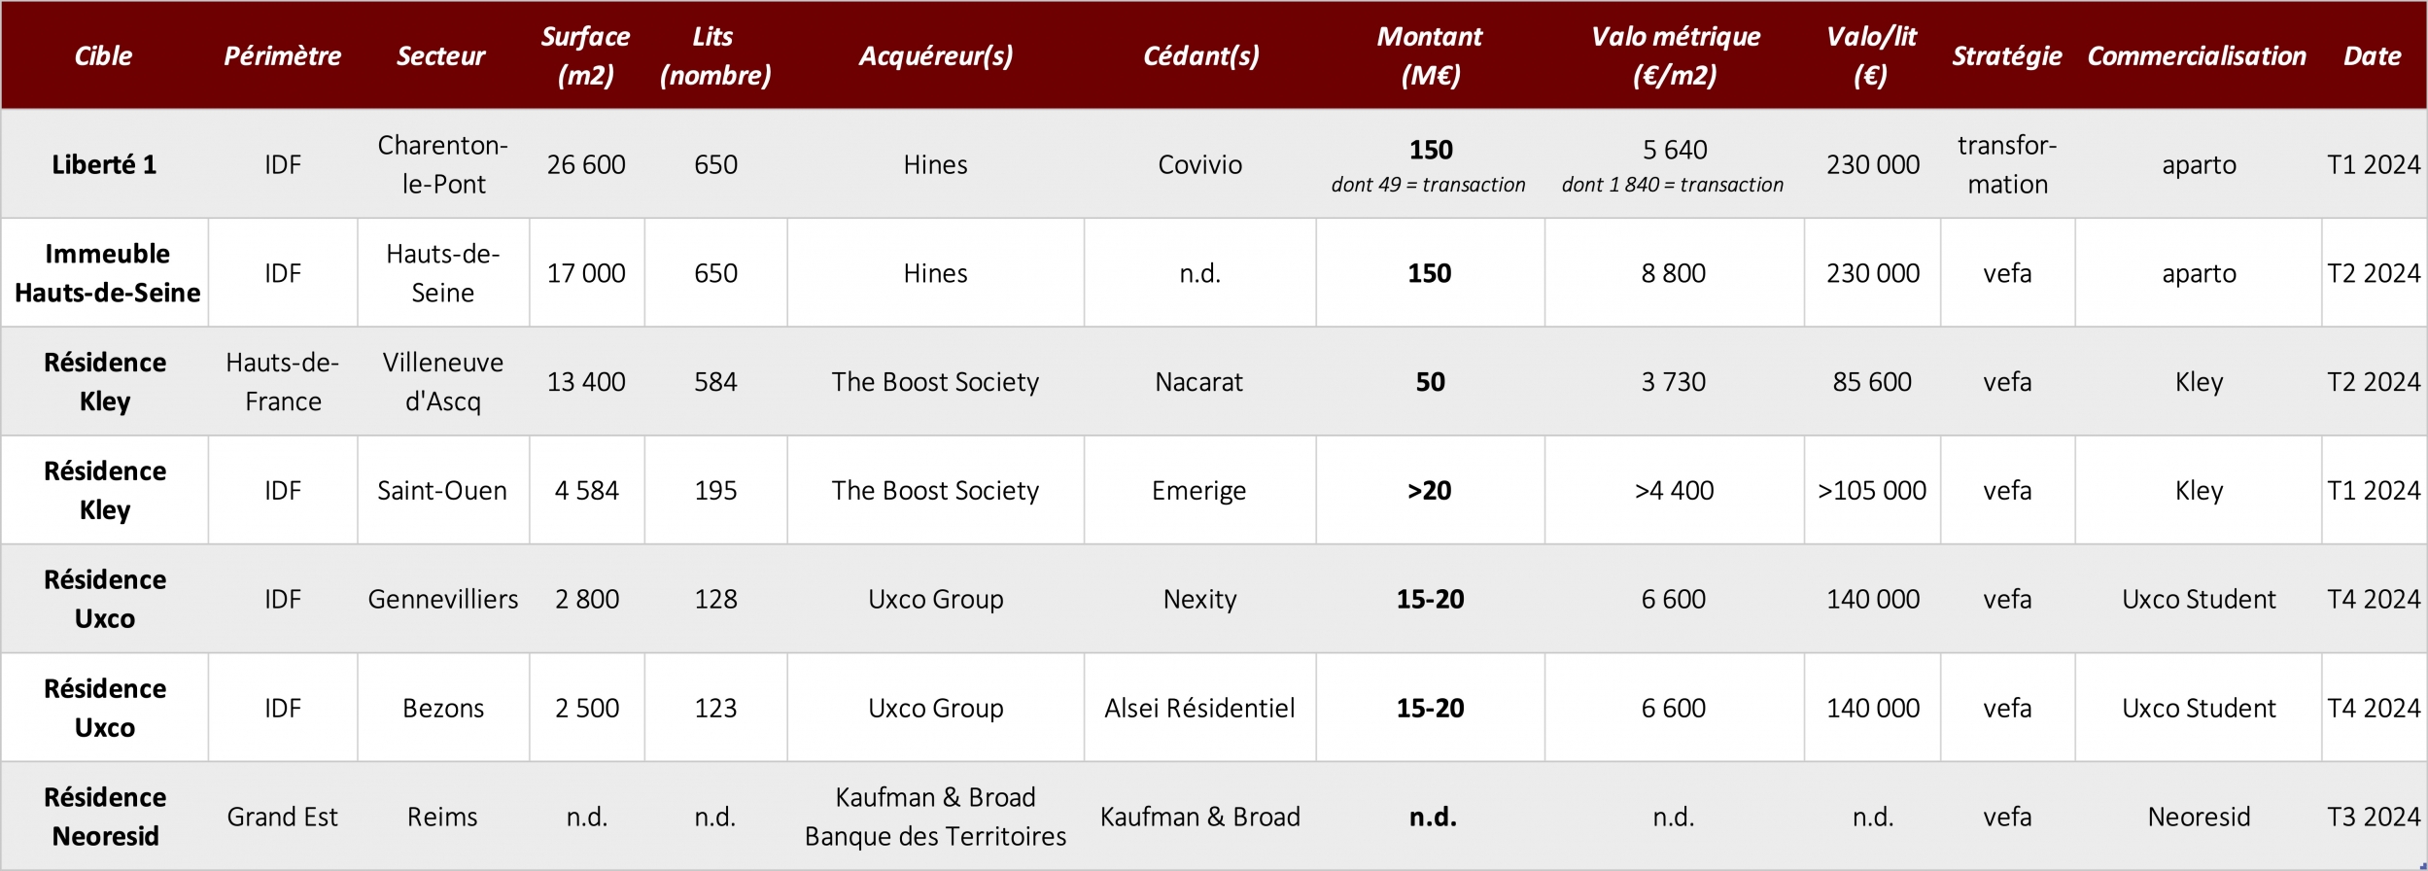
Task: Click the Montant (M€) column header
Action: pos(1430,55)
